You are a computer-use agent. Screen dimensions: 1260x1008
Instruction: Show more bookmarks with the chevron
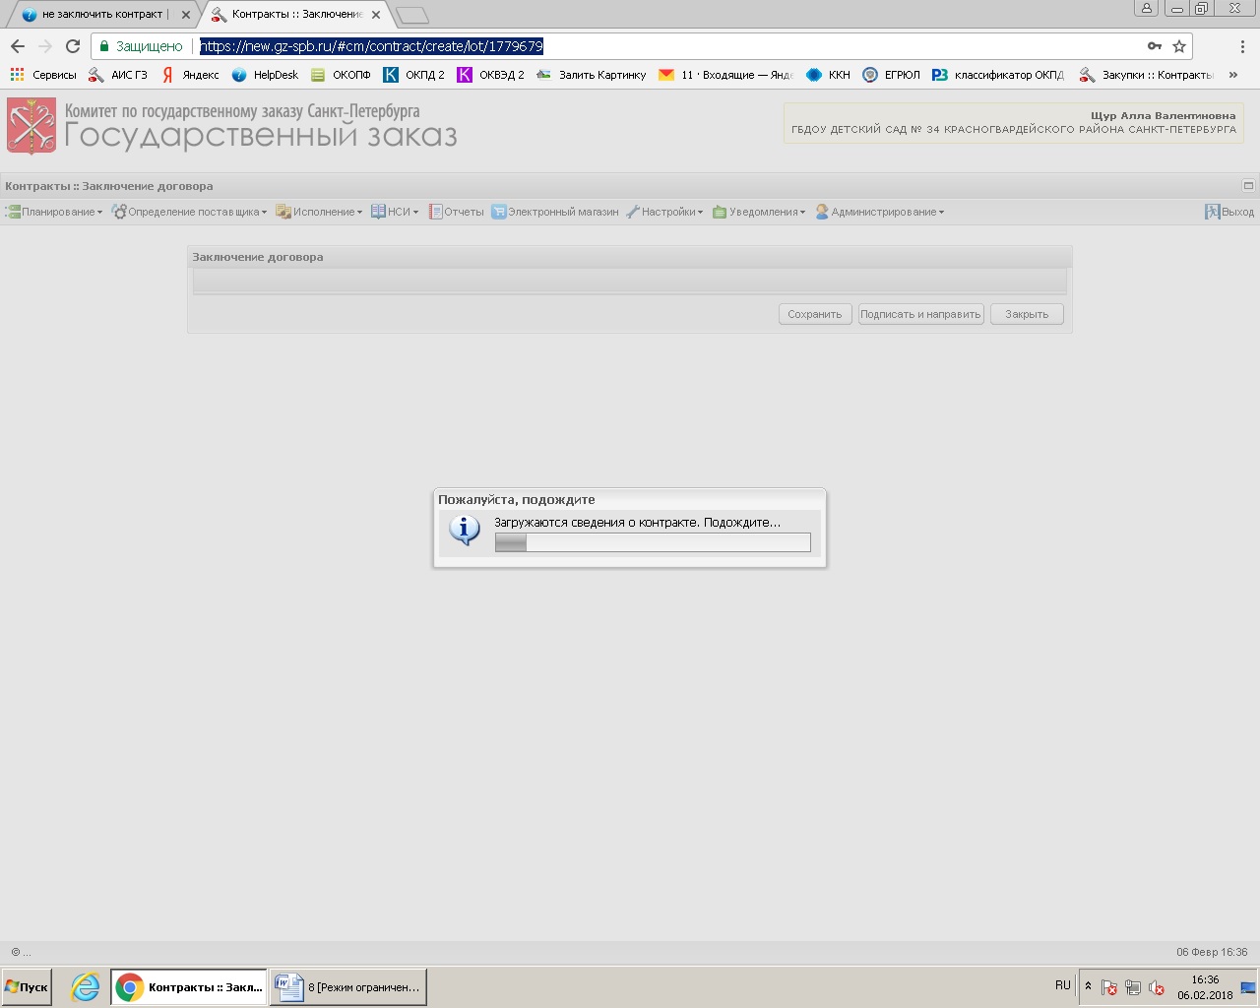(1233, 75)
